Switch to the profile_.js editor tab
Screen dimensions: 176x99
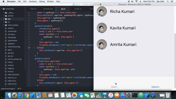click(x=78, y=9)
